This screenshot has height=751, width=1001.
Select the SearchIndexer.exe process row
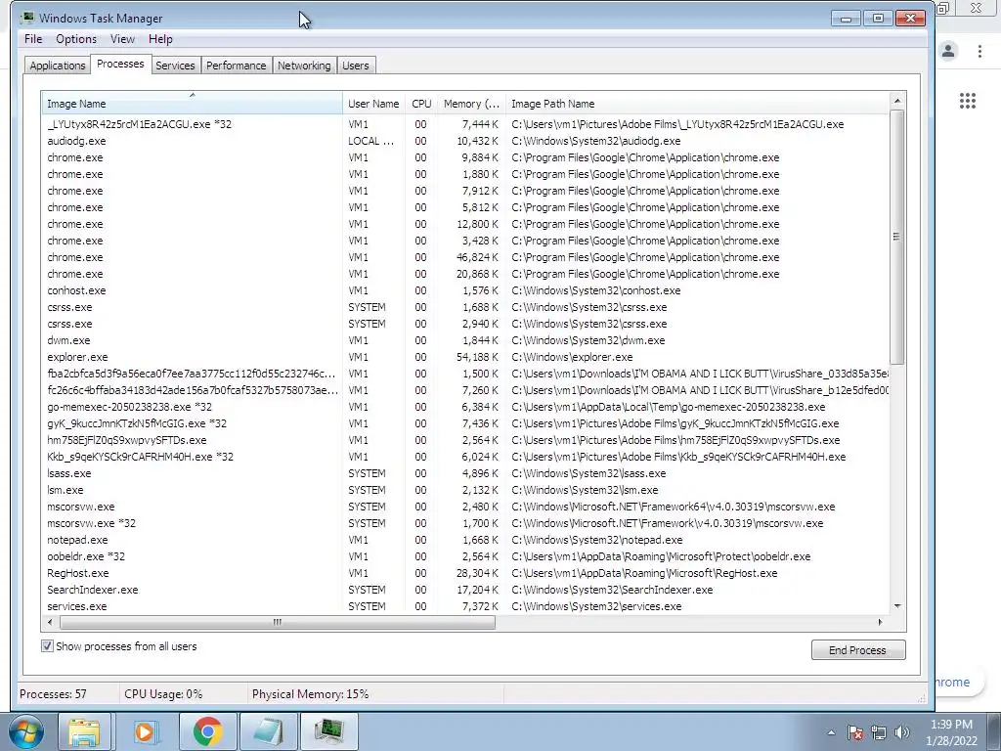(x=464, y=590)
